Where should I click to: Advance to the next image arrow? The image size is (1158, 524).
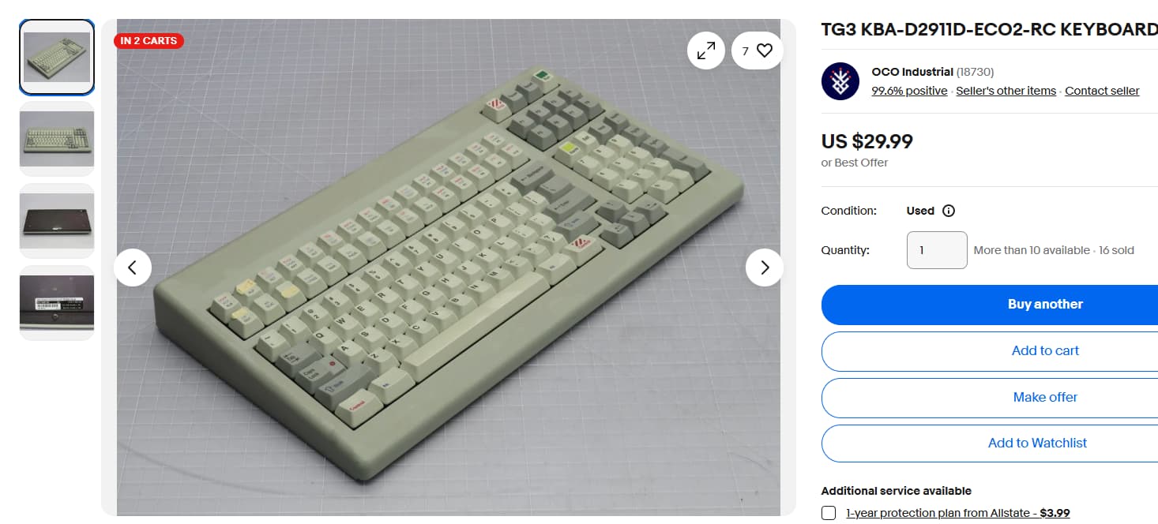click(765, 268)
